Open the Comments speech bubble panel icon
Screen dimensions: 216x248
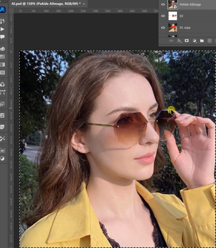coord(2,37)
